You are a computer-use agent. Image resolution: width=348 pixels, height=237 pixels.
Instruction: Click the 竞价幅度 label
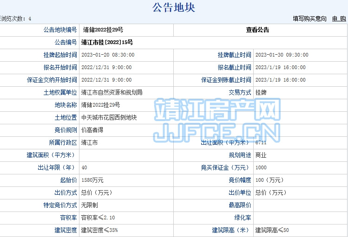(x=240, y=180)
